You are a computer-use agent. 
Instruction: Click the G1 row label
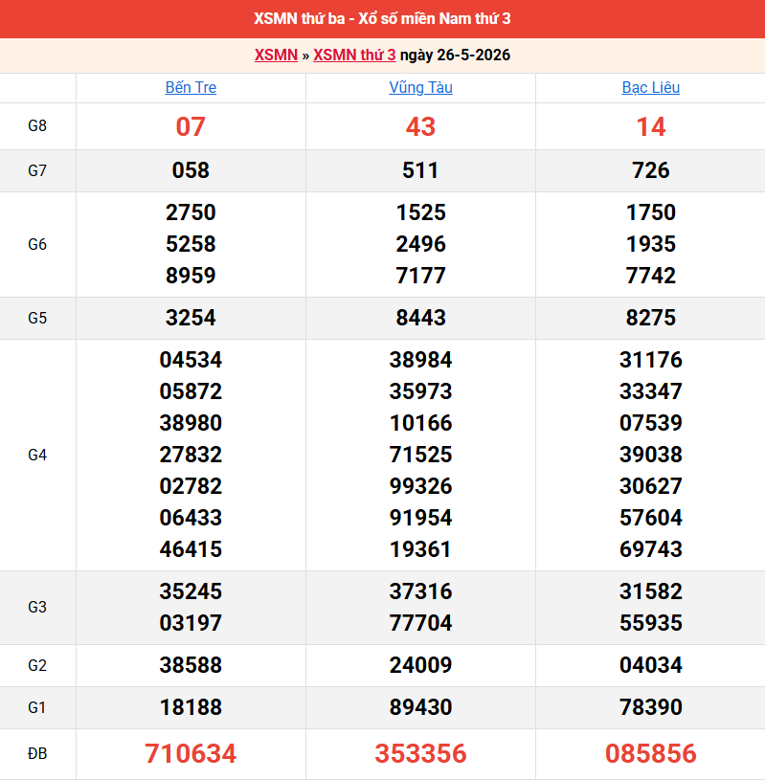point(37,707)
